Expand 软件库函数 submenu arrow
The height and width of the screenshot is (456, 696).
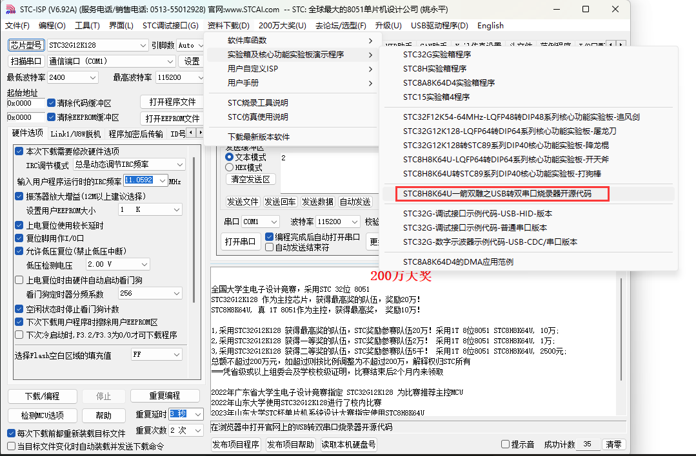[370, 41]
